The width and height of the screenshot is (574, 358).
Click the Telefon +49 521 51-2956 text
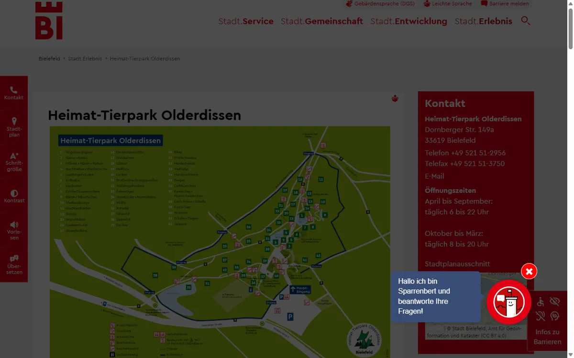pyautogui.click(x=465, y=153)
